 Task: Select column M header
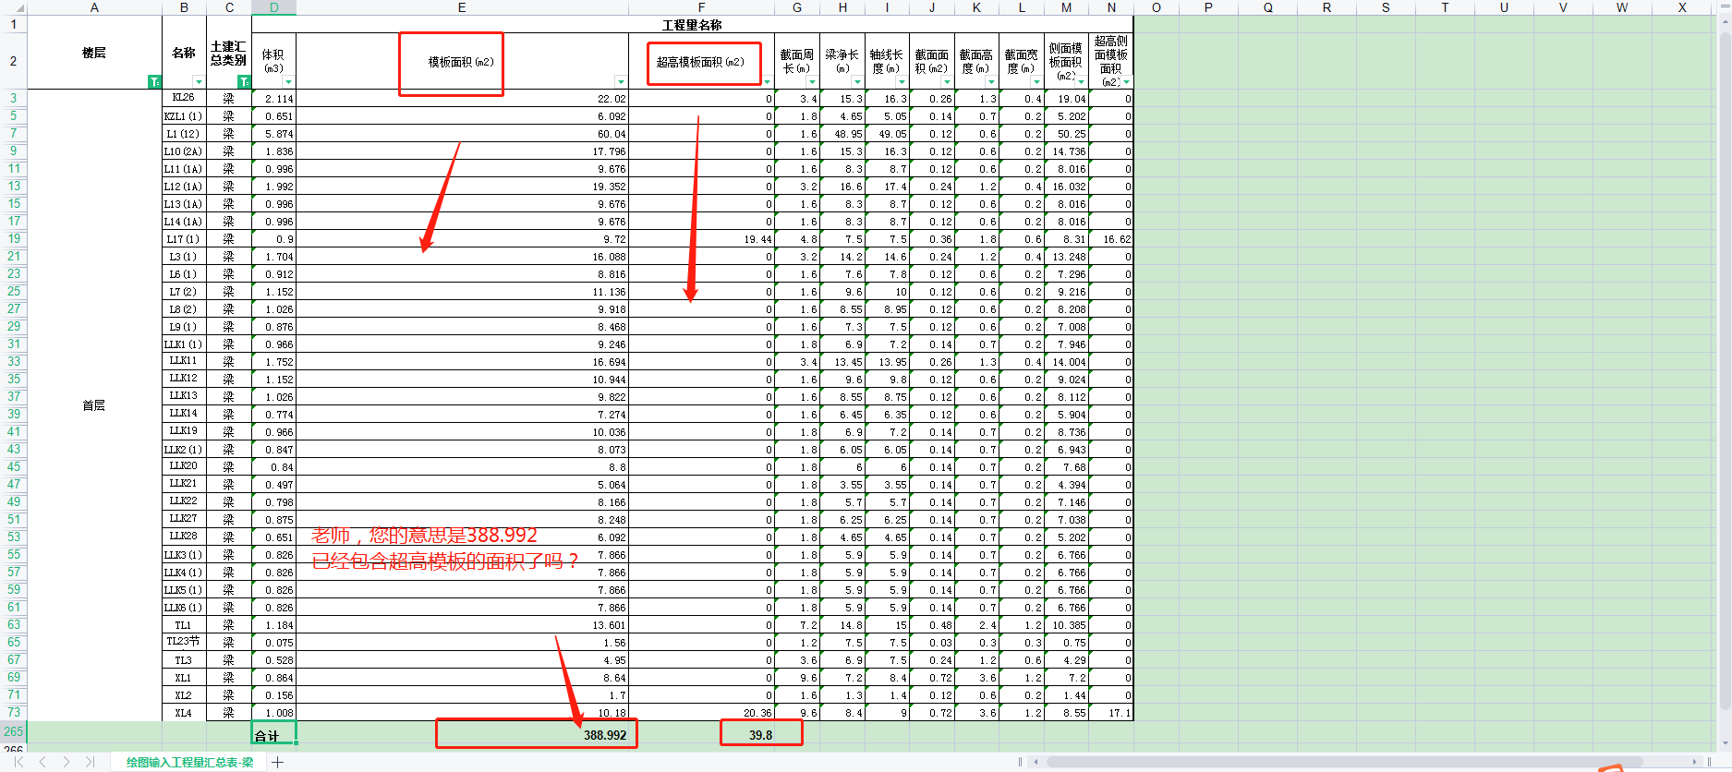[1066, 7]
